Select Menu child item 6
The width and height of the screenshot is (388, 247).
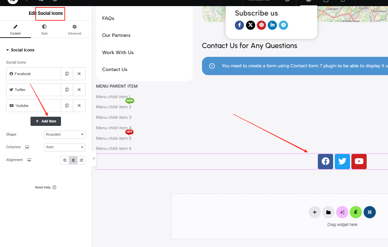[114, 149]
